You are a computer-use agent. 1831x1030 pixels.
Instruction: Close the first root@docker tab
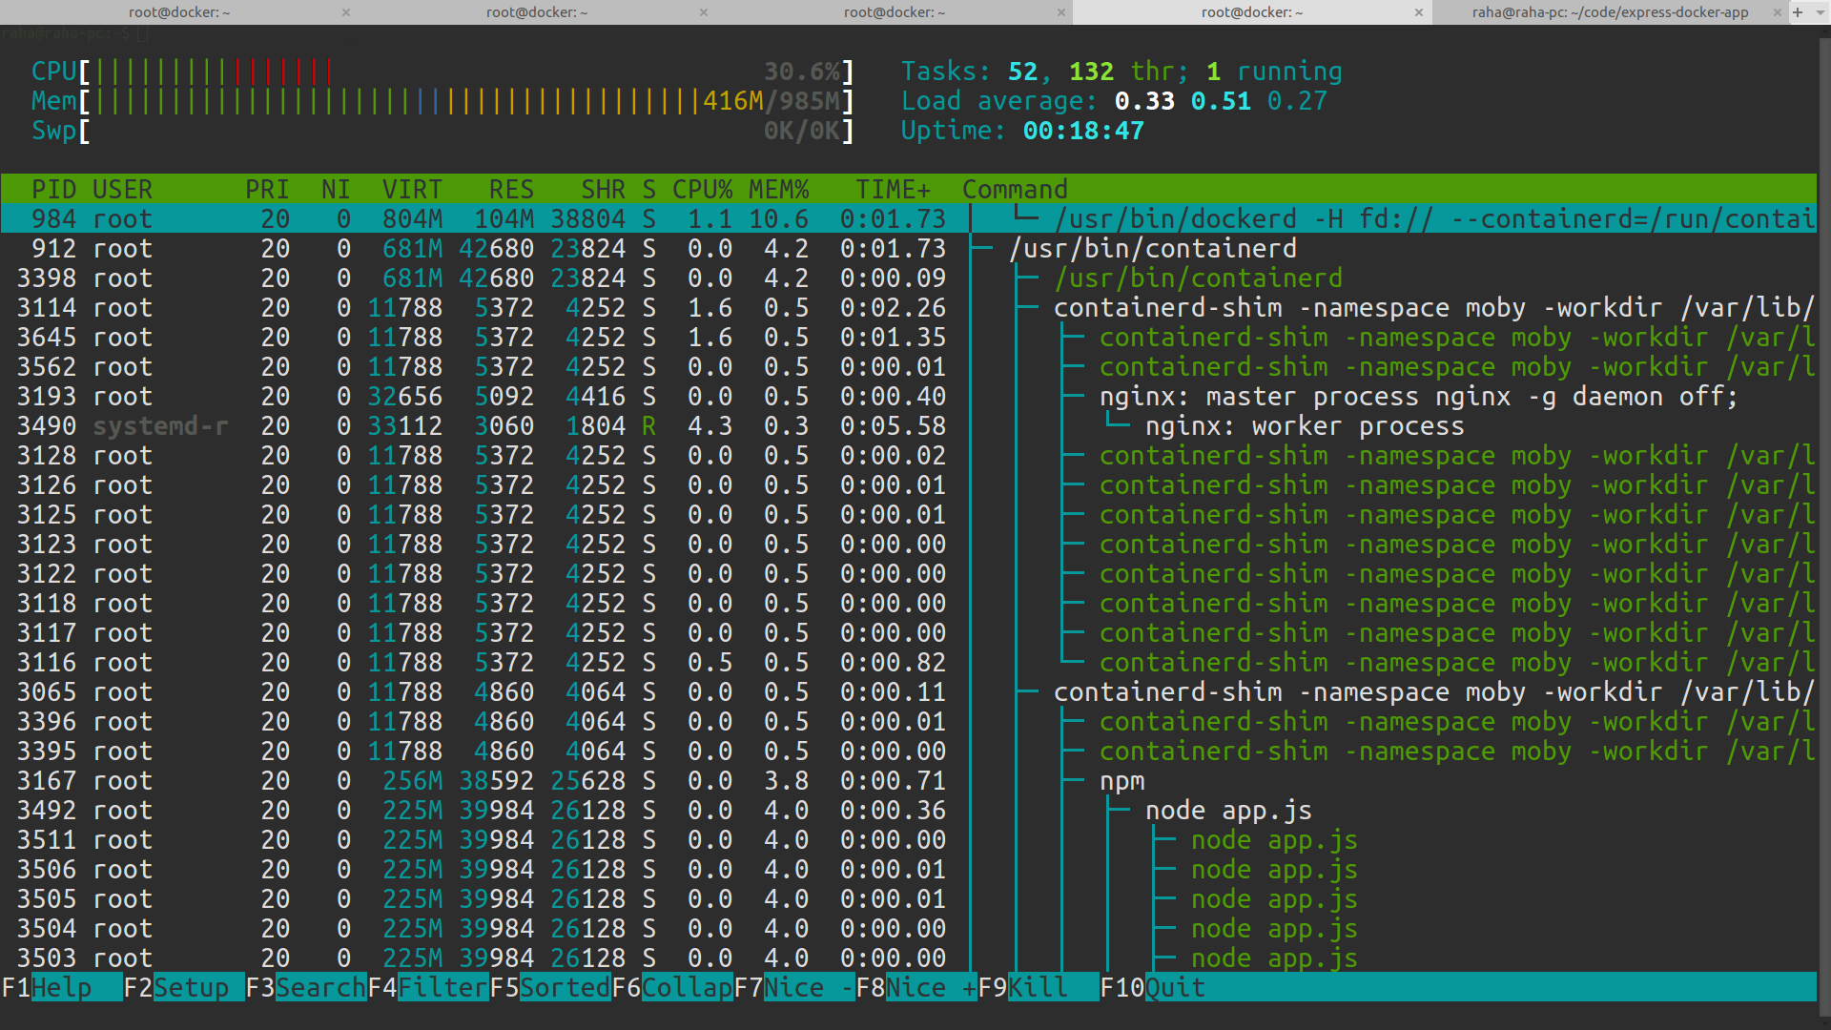346,12
